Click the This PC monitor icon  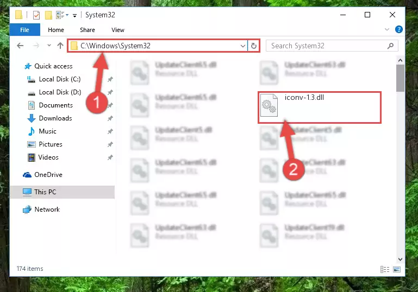click(x=27, y=192)
